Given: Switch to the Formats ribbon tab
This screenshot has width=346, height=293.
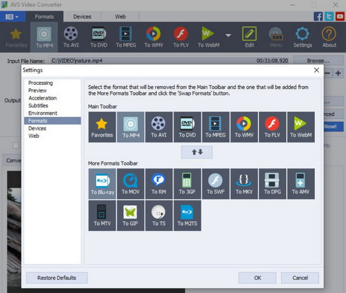Looking at the screenshot, I should point(44,17).
